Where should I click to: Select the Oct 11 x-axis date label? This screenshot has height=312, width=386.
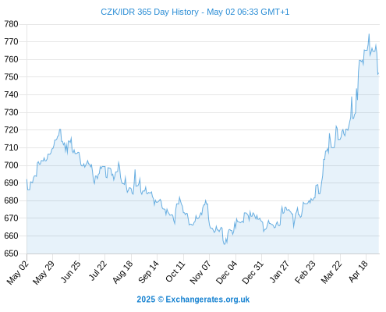click(x=175, y=271)
